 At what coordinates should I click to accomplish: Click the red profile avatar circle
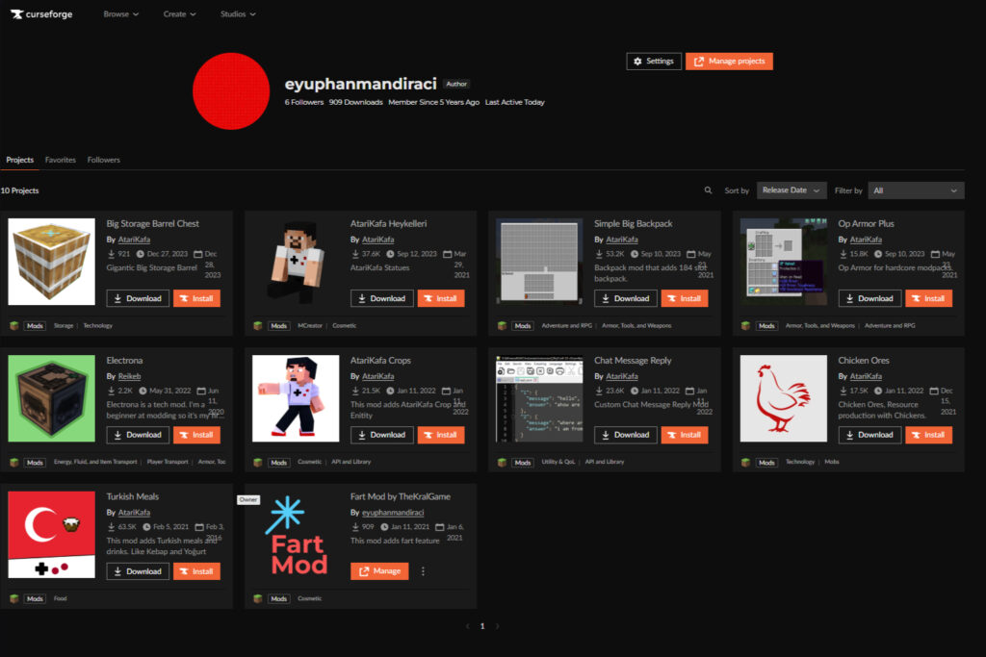230,91
